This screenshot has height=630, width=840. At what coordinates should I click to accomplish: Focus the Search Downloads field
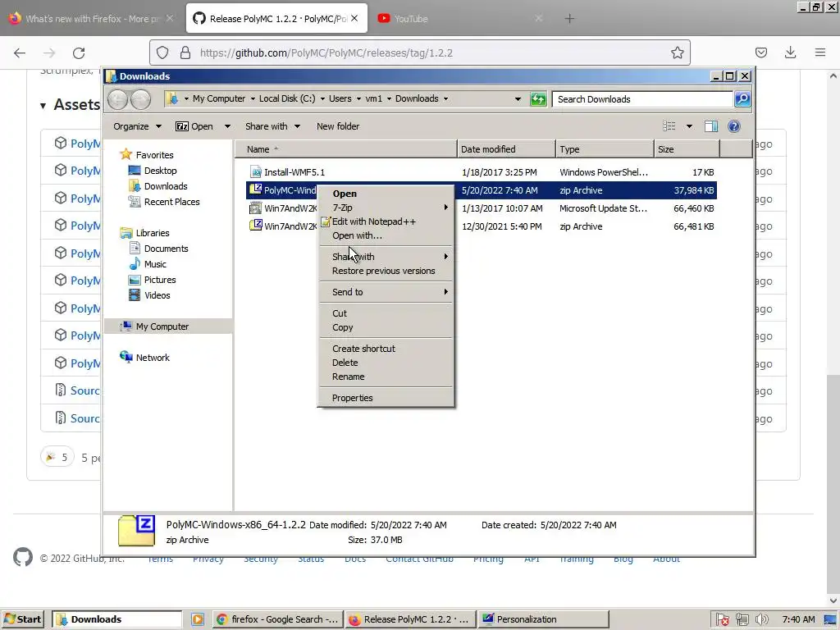click(x=642, y=99)
